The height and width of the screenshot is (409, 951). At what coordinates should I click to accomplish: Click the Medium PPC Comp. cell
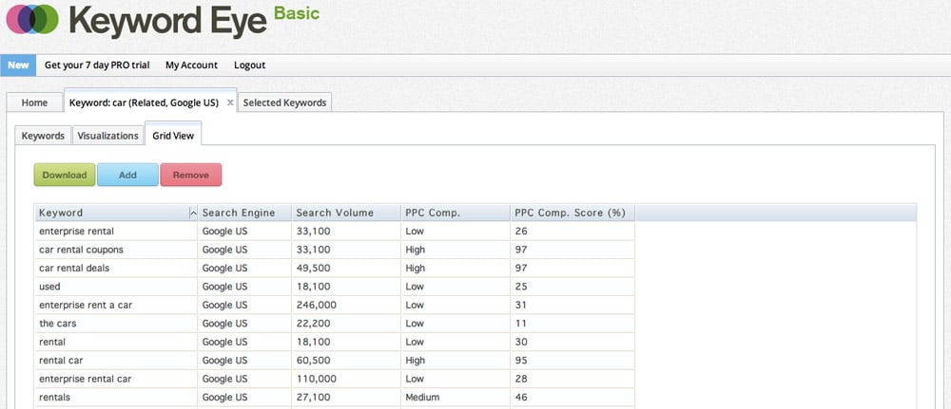click(456, 398)
